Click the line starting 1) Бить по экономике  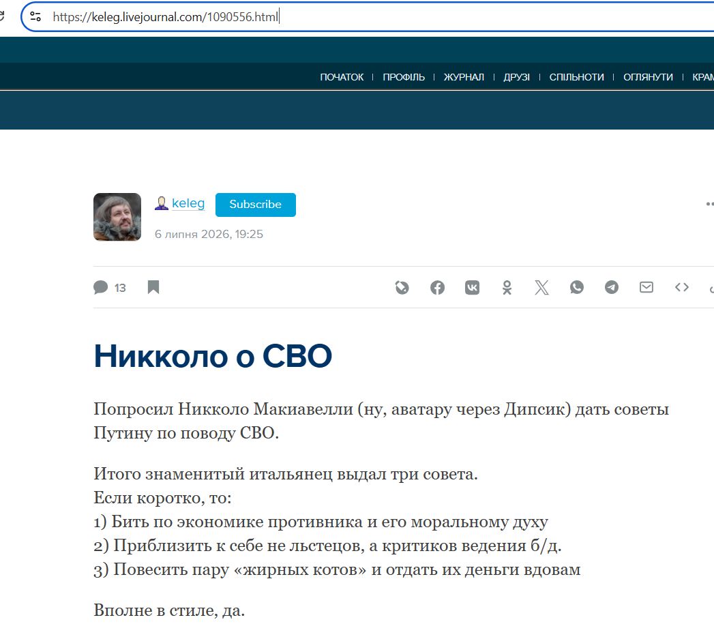click(x=321, y=522)
